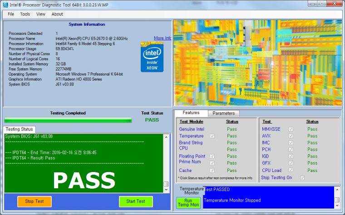This screenshot has height=215, width=345.
Task: Switch to the Parameters tab
Action: 223,113
